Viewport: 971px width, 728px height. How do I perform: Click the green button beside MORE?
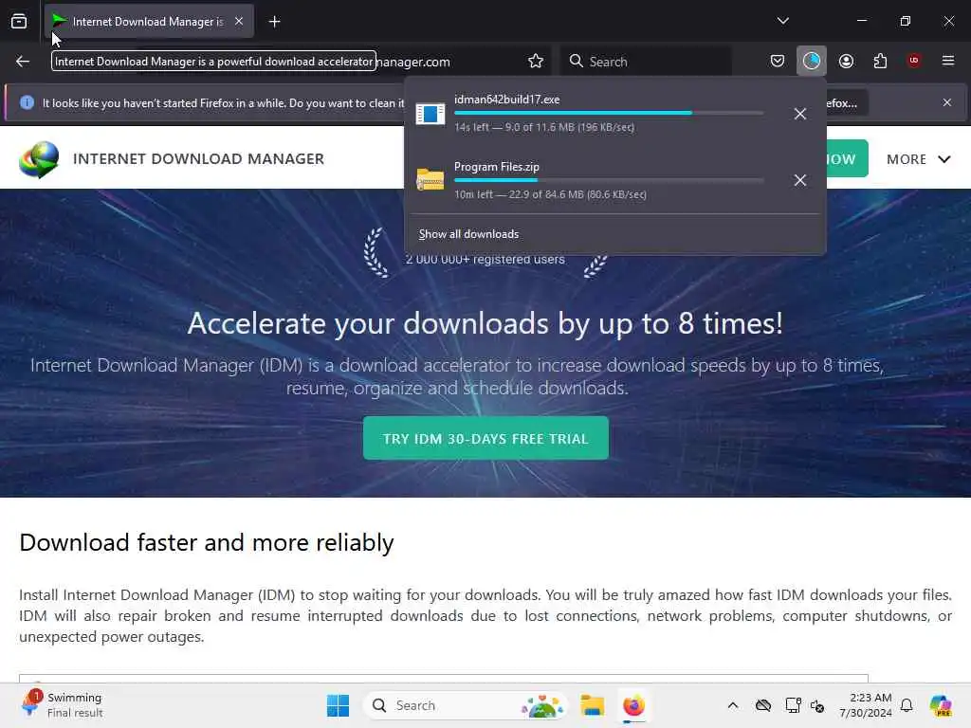(x=847, y=159)
